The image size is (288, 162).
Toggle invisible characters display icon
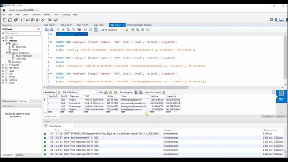click(143, 30)
